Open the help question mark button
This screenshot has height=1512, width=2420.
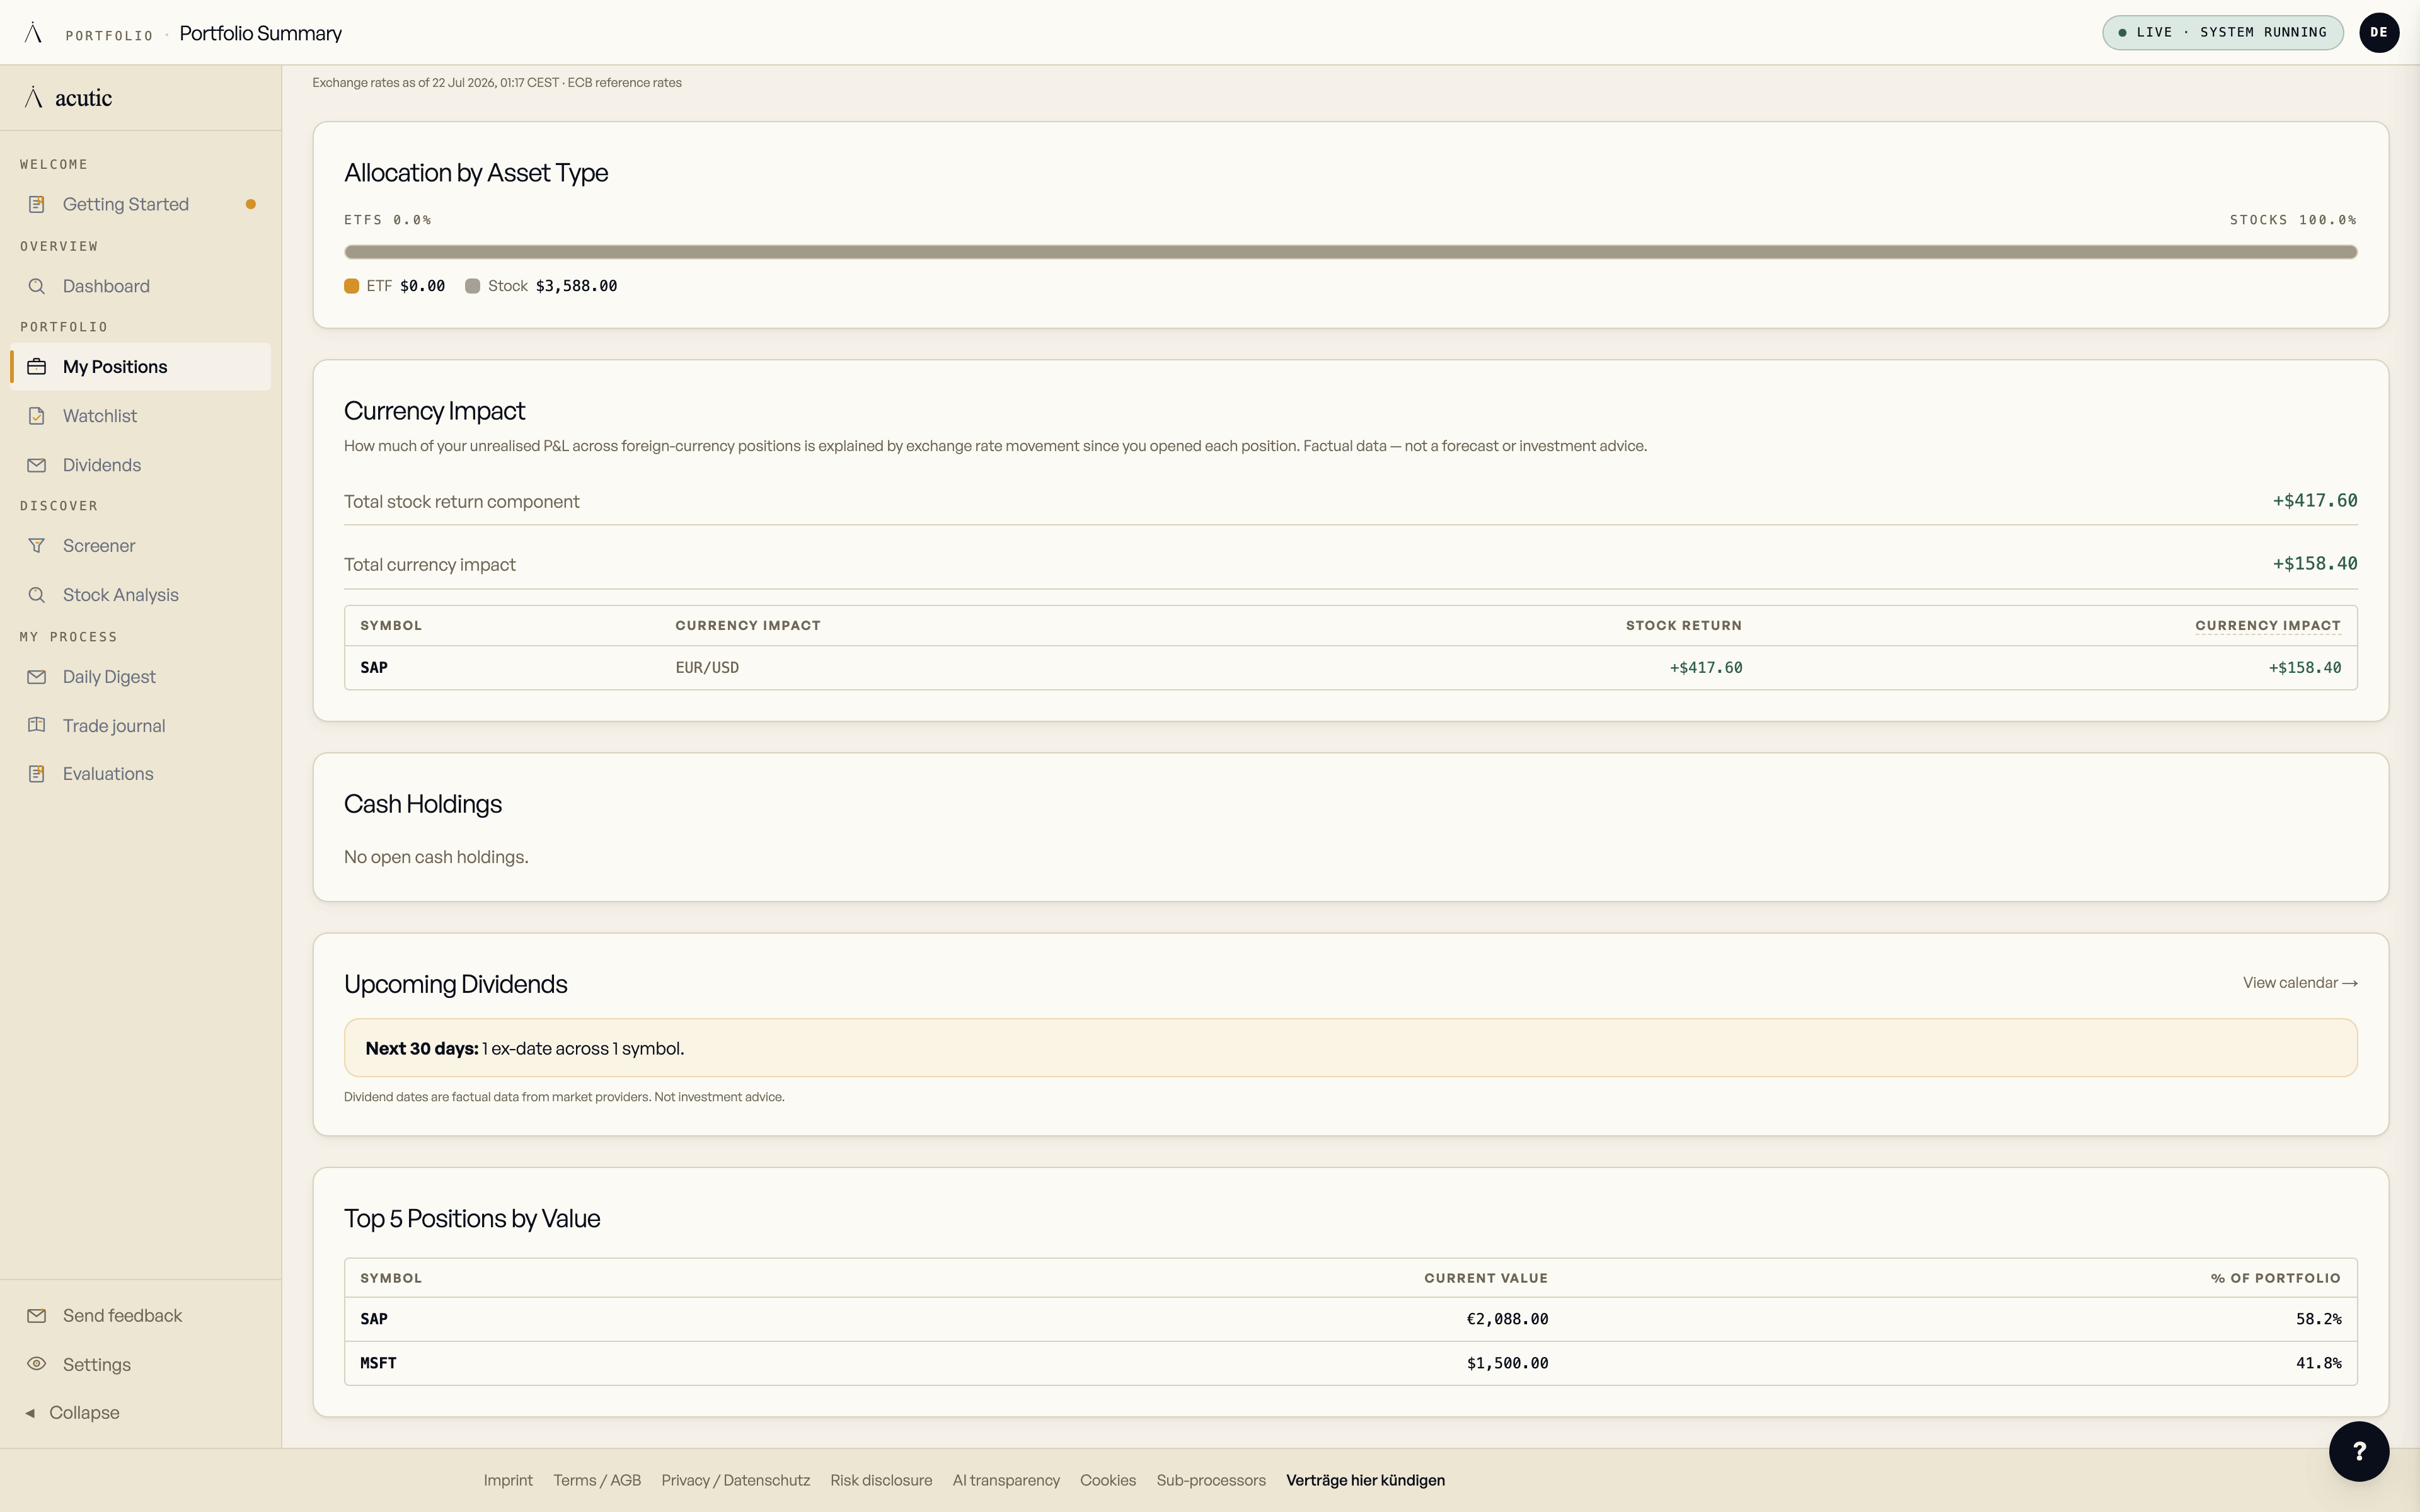pyautogui.click(x=2358, y=1451)
